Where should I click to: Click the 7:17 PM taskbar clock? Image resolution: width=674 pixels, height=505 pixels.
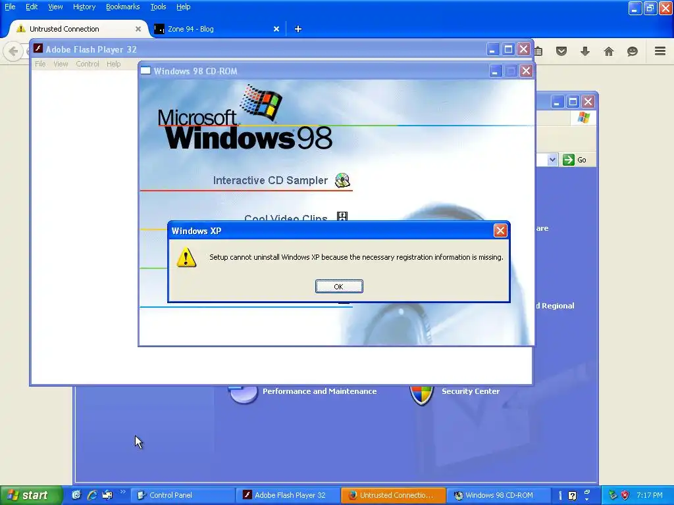[x=650, y=495]
